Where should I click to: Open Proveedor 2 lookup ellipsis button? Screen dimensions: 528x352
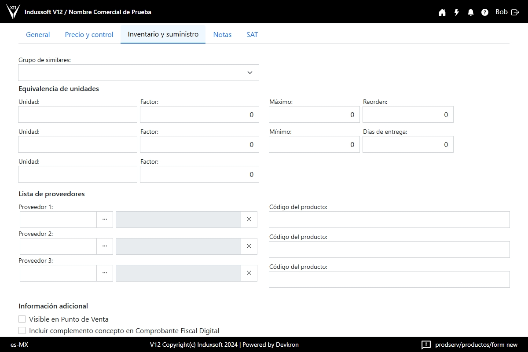tap(105, 246)
